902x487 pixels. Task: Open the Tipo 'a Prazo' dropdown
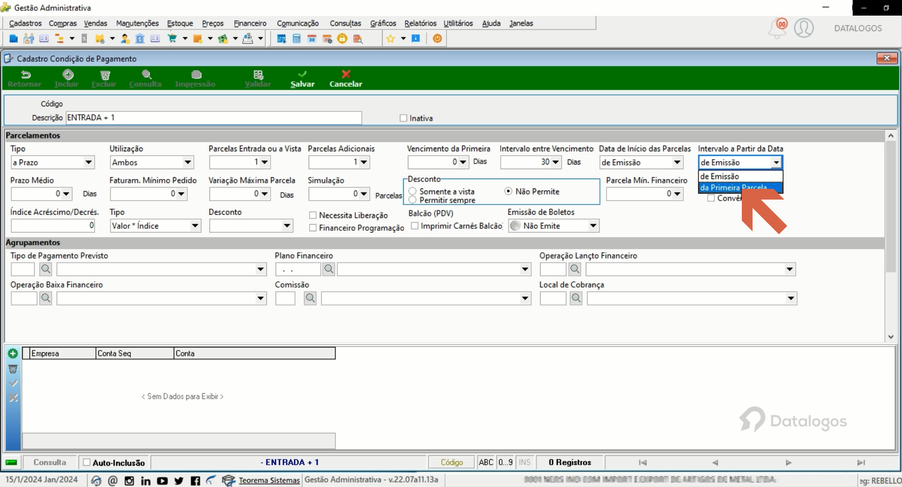pyautogui.click(x=88, y=162)
